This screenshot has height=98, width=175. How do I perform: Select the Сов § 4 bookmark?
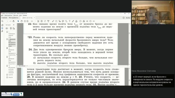click(10, 75)
